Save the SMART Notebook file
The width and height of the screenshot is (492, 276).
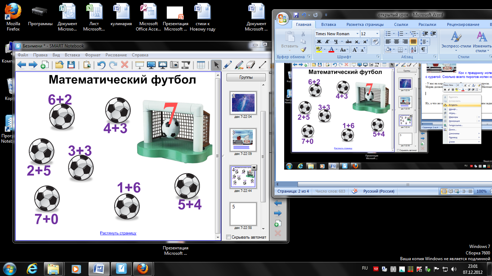[71, 65]
